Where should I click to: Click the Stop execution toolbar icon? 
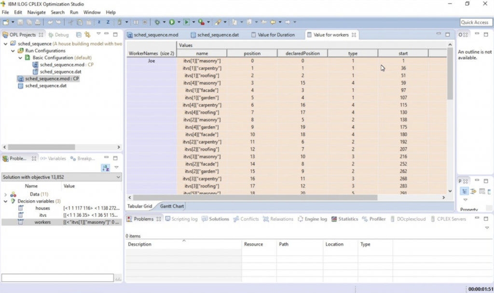click(x=145, y=22)
